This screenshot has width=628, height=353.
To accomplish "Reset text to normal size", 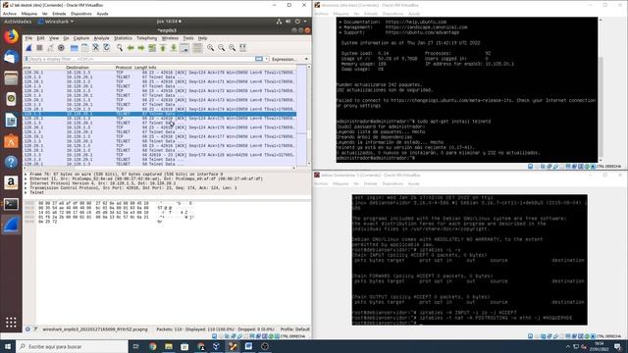I will 232,48.
